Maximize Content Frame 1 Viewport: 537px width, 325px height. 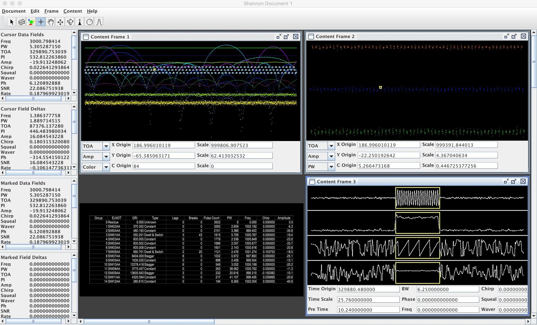(286, 37)
